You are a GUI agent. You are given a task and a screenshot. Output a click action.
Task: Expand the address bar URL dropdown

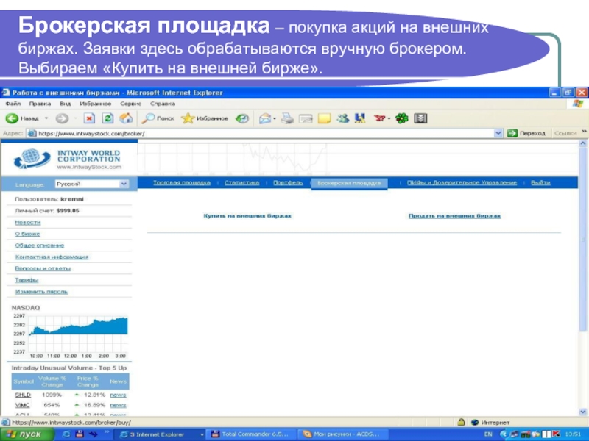pos(498,134)
